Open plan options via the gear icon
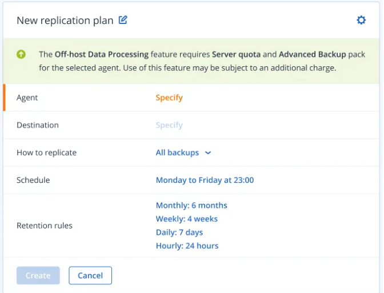The image size is (384, 293). point(361,20)
